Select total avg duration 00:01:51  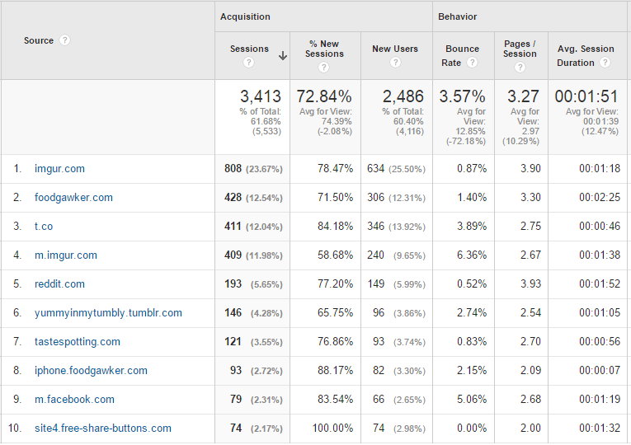(586, 96)
